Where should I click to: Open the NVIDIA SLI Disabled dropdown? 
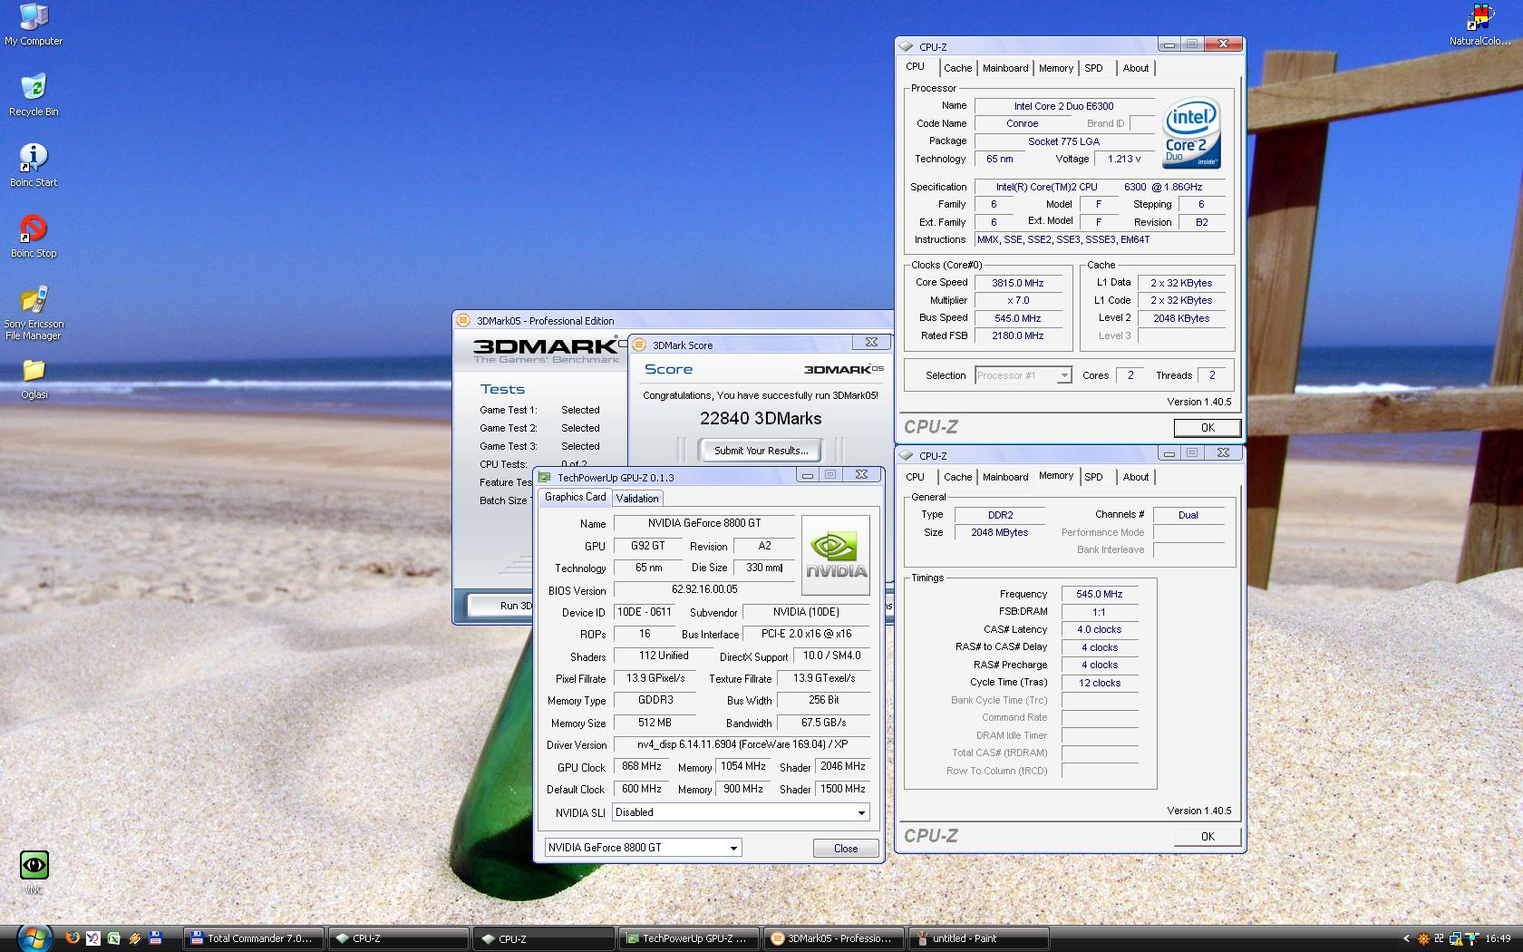click(741, 812)
